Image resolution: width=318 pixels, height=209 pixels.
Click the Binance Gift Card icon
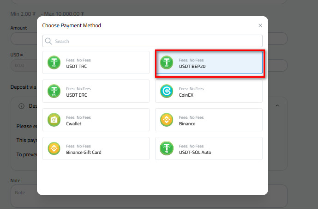tap(54, 148)
